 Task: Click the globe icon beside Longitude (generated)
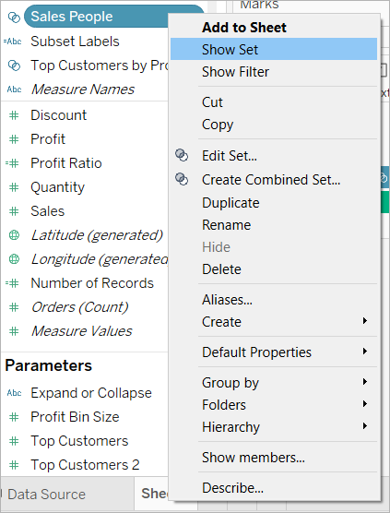pyautogui.click(x=14, y=258)
